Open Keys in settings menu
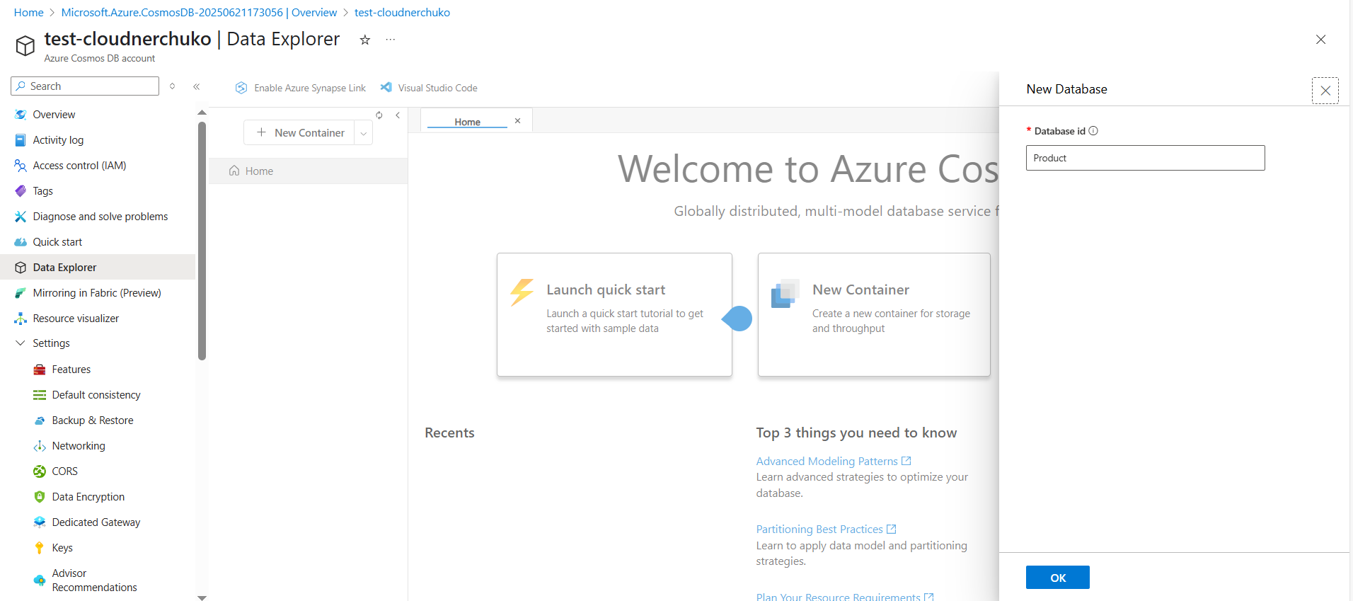The height and width of the screenshot is (601, 1353). [62, 548]
